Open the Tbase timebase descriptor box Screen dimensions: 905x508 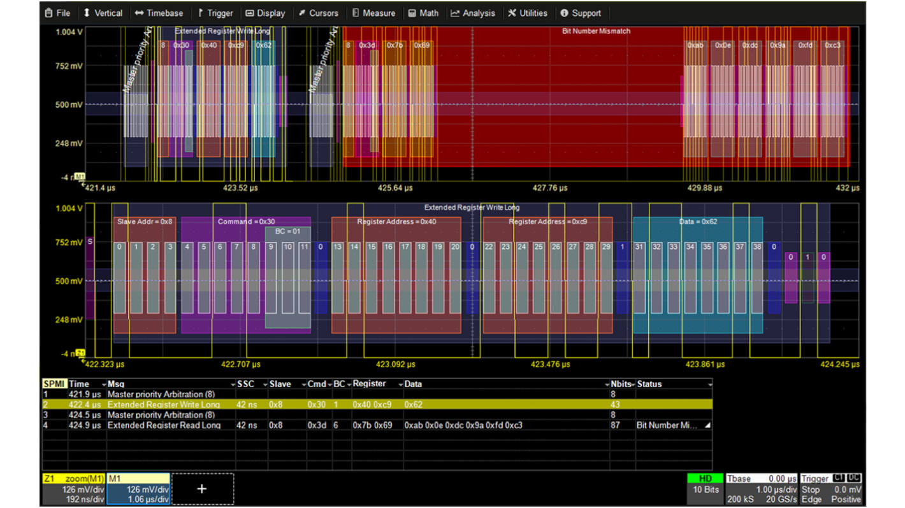(x=762, y=489)
